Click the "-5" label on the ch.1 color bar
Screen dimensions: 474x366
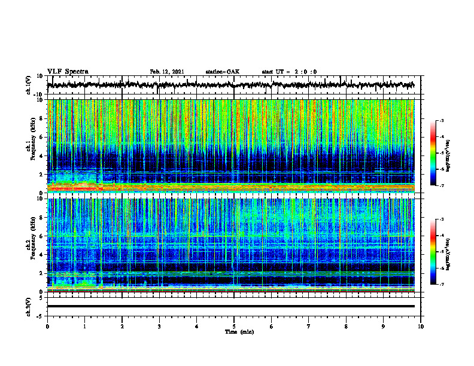click(x=442, y=153)
